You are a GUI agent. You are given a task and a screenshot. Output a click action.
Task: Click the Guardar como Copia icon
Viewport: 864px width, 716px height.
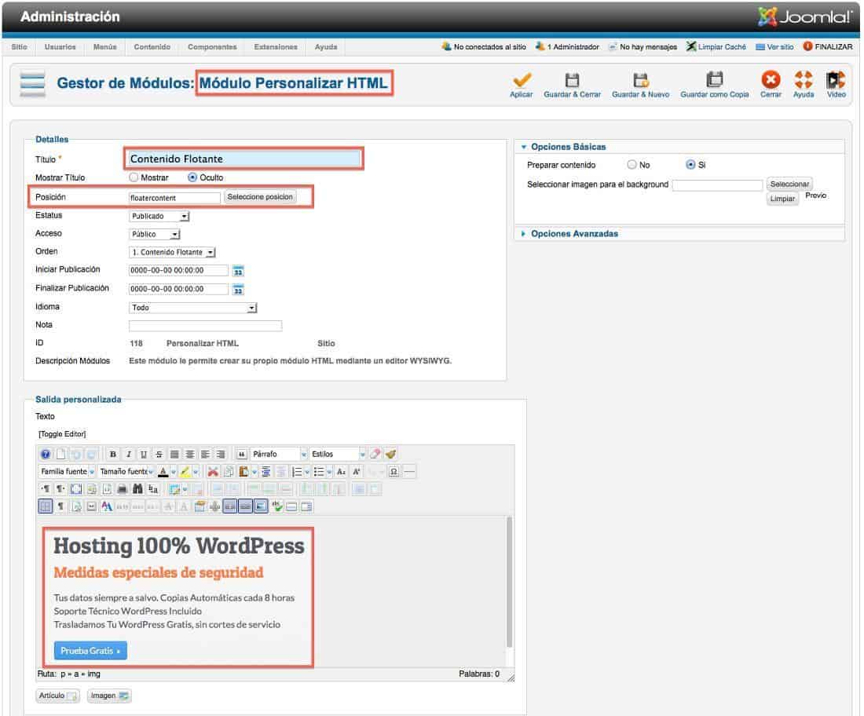click(x=714, y=80)
